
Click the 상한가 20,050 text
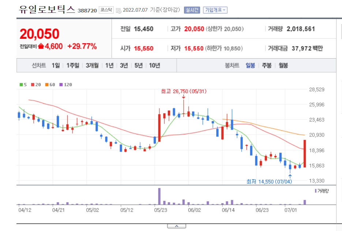tap(225, 29)
